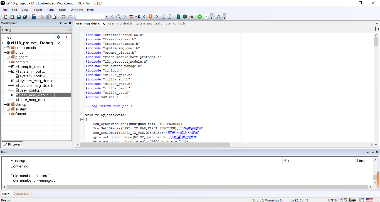Open the Debug configuration dropdown
This screenshot has height=202, width=380.
69,30
